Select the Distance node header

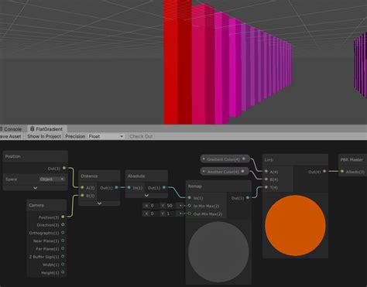tap(99, 176)
